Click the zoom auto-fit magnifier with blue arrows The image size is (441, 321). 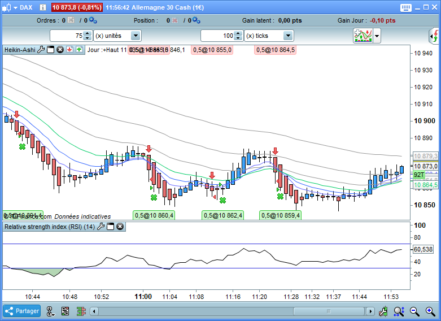coord(399,311)
